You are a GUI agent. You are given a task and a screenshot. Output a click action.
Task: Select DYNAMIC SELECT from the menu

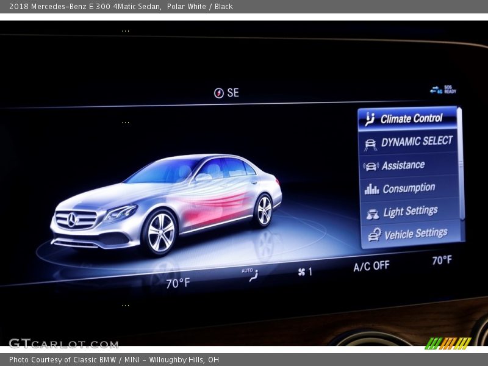pyautogui.click(x=408, y=142)
